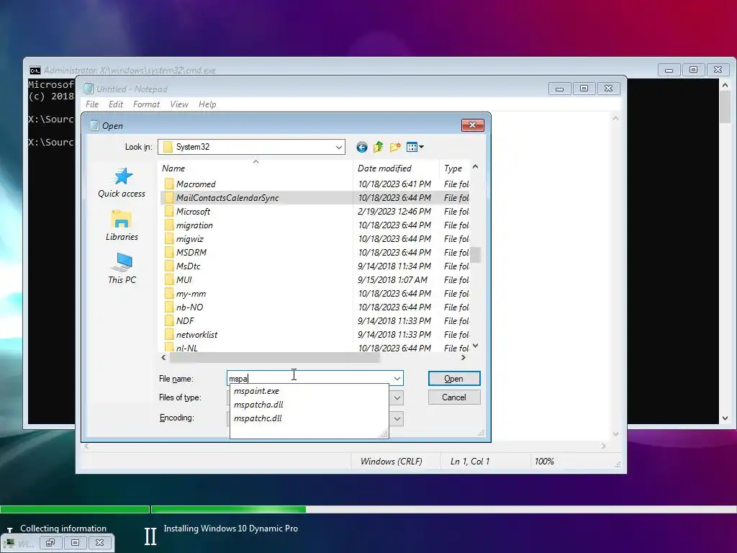This screenshot has width=737, height=553.
Task: Restore the minimized window at bottom left
Action: point(50,543)
